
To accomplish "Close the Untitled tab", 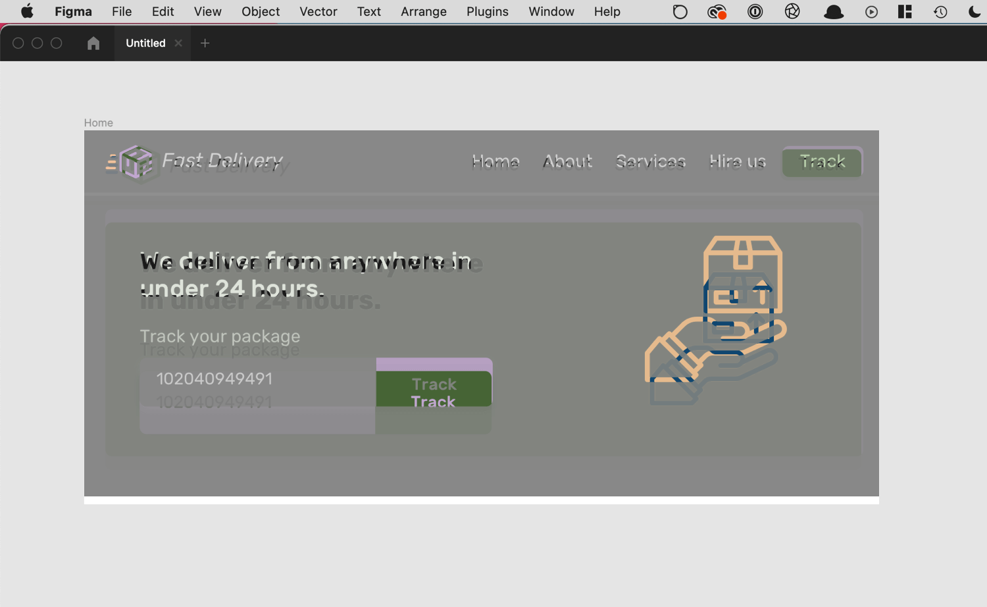I will pyautogui.click(x=178, y=43).
